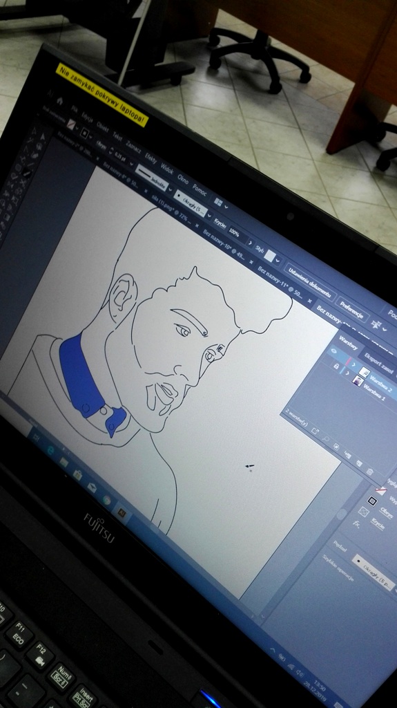Click the Illustrator icon on the taskbar
Viewport: 397px width, 708px height.
122,512
